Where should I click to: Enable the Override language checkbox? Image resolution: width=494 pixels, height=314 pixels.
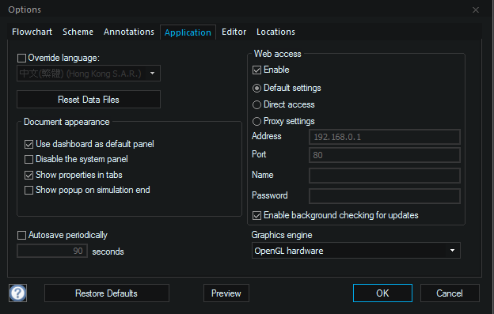pyautogui.click(x=21, y=59)
